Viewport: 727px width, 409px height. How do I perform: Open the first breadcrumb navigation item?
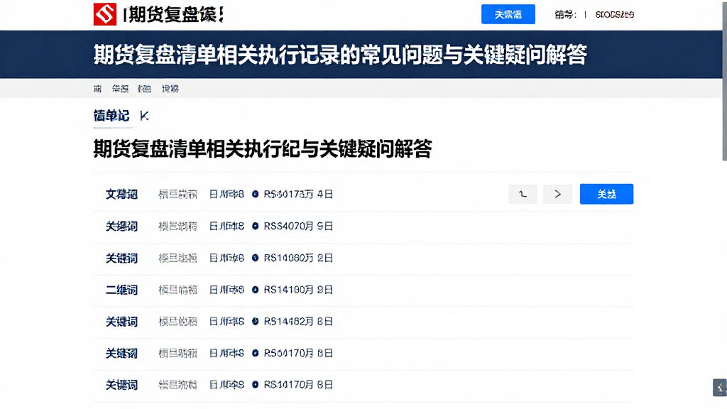pyautogui.click(x=97, y=89)
